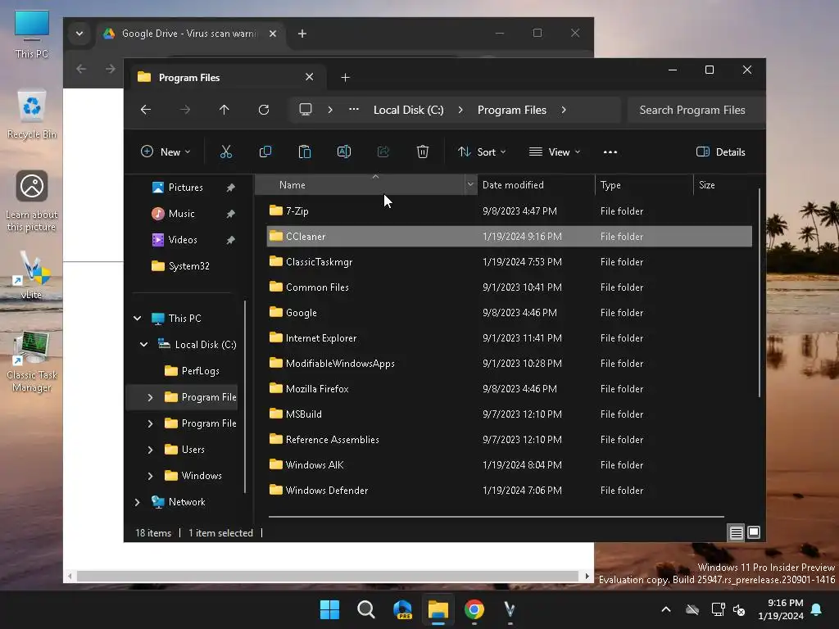Click the Copy icon in Explorer toolbar

click(265, 152)
